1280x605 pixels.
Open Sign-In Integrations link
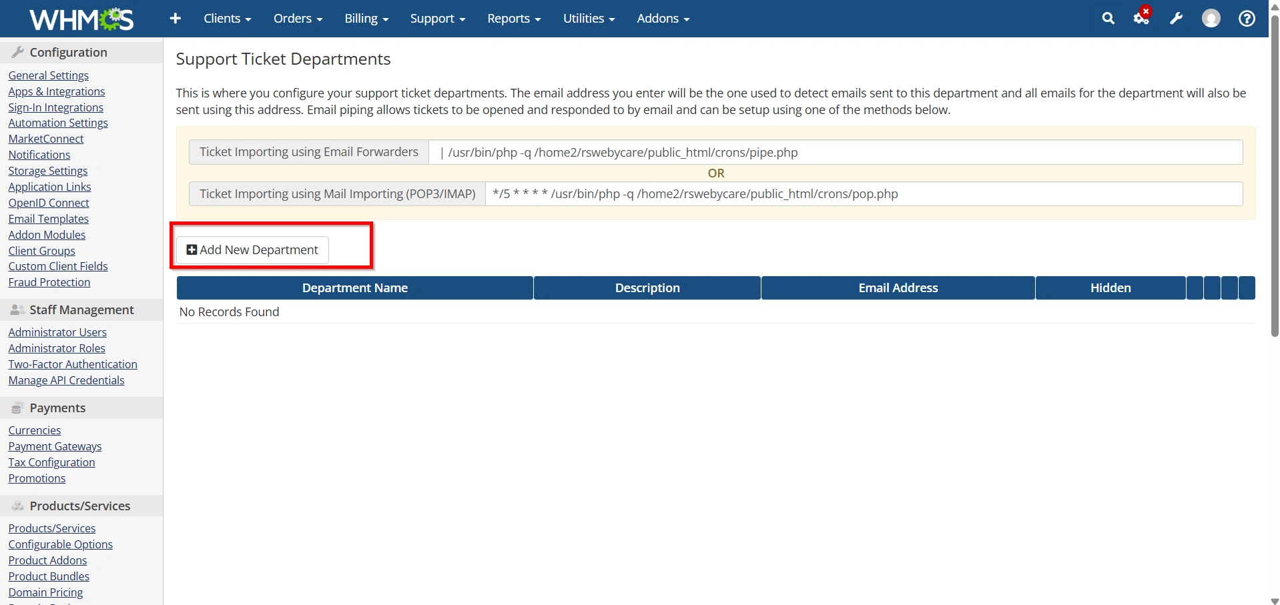56,107
